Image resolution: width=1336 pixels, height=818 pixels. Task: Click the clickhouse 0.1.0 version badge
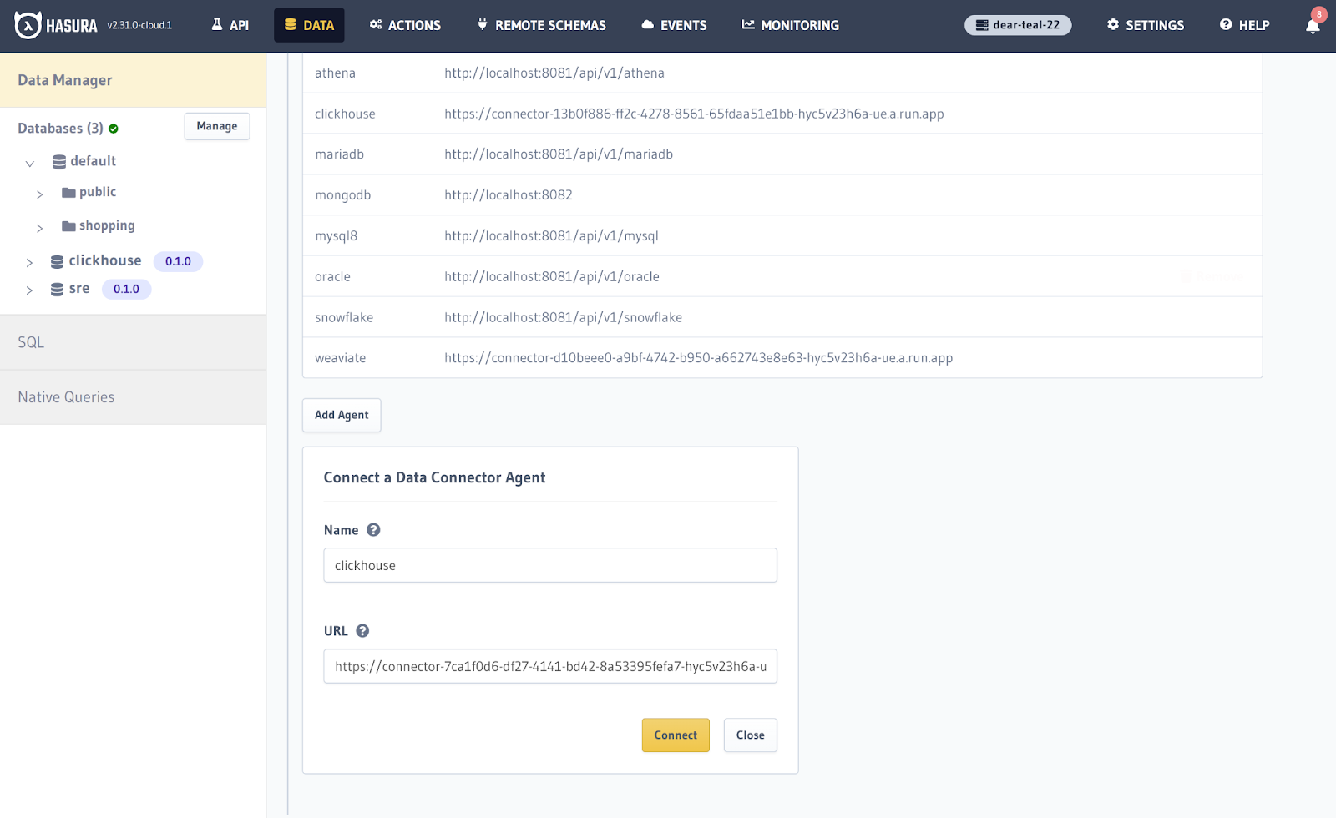[178, 261]
